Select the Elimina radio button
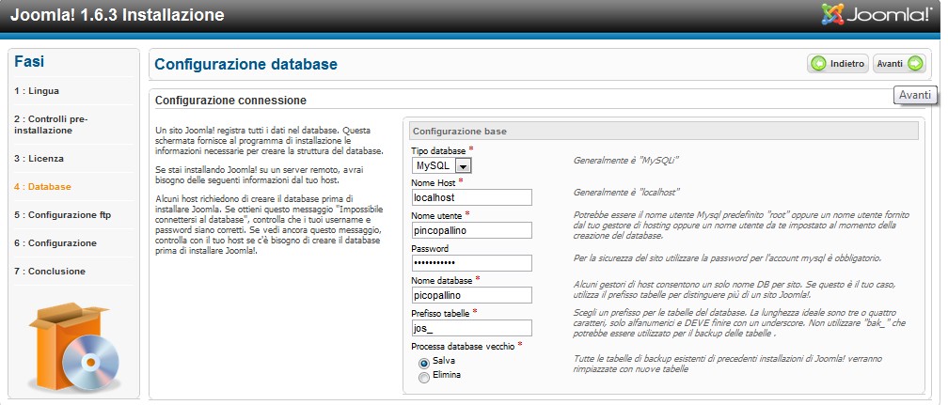This screenshot has width=948, height=405. point(424,377)
